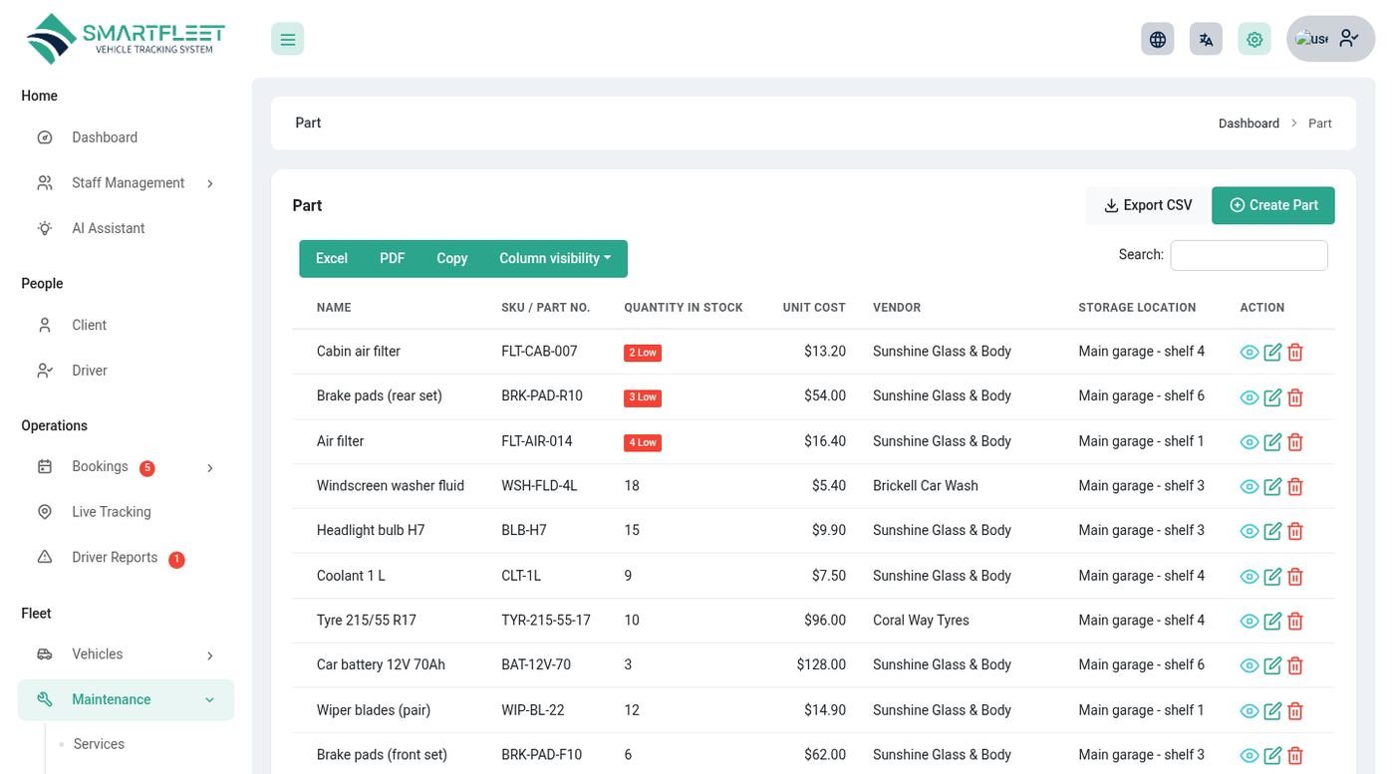The height and width of the screenshot is (774, 1395).
Task: Open AI Assistant in the sidebar
Action: [x=127, y=228]
